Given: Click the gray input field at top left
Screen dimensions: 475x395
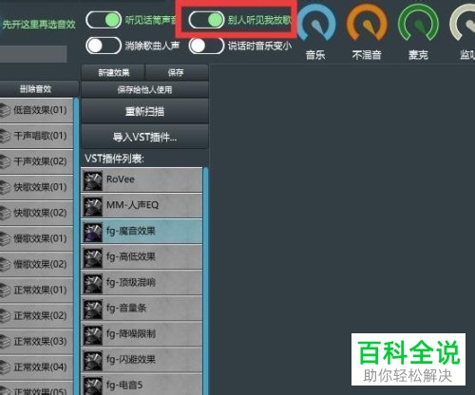Looking at the screenshot, I should (x=33, y=54).
